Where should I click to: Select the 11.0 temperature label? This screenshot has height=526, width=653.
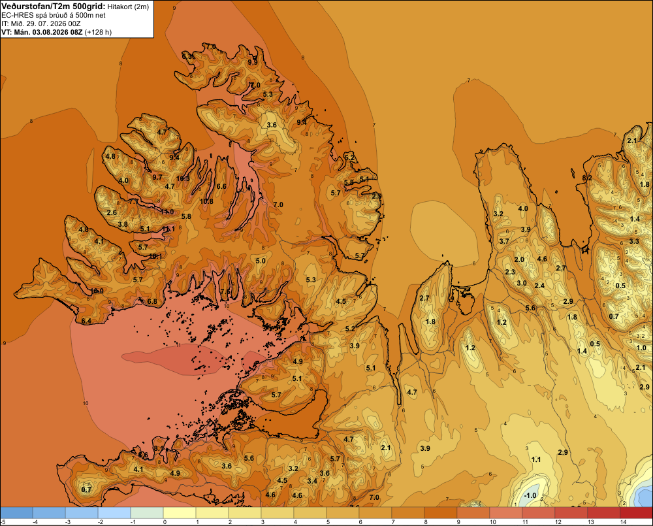pos(167,212)
